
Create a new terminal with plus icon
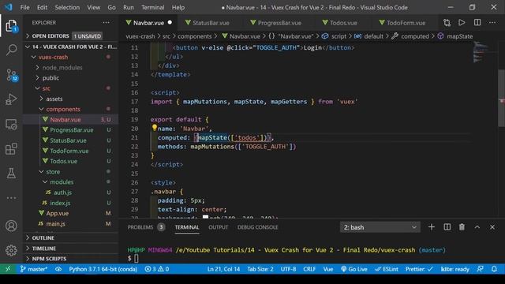point(432,227)
